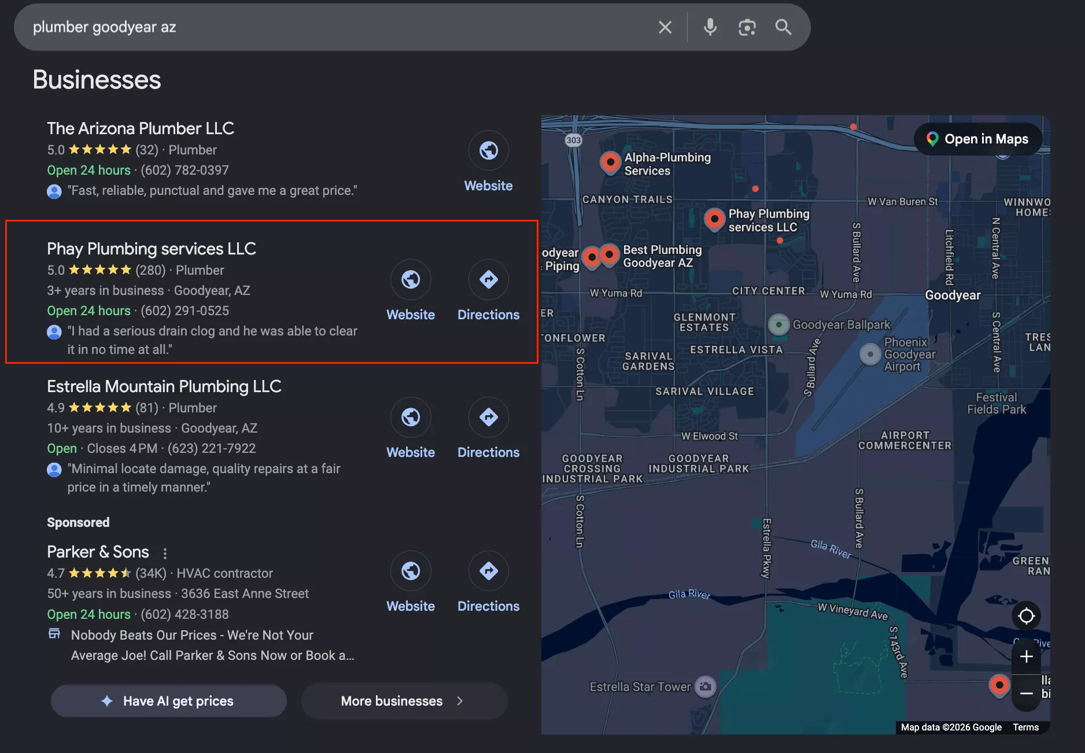Click review quote about serious drain clog

click(212, 340)
